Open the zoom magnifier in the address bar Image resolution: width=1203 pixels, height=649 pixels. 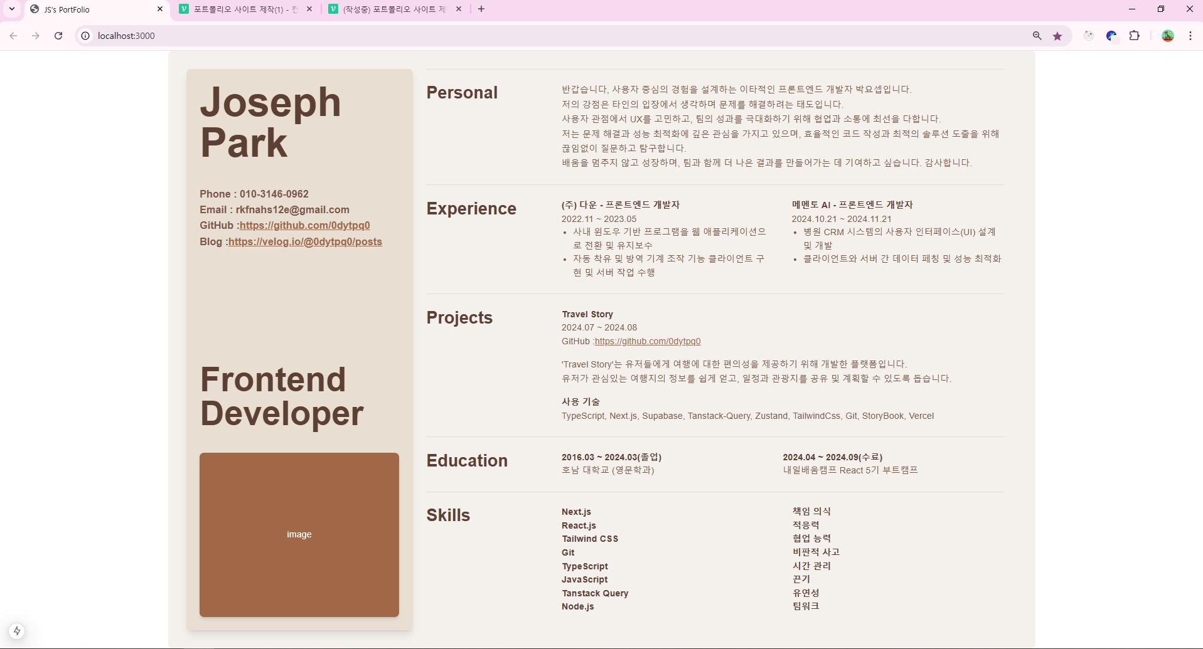[1037, 36]
